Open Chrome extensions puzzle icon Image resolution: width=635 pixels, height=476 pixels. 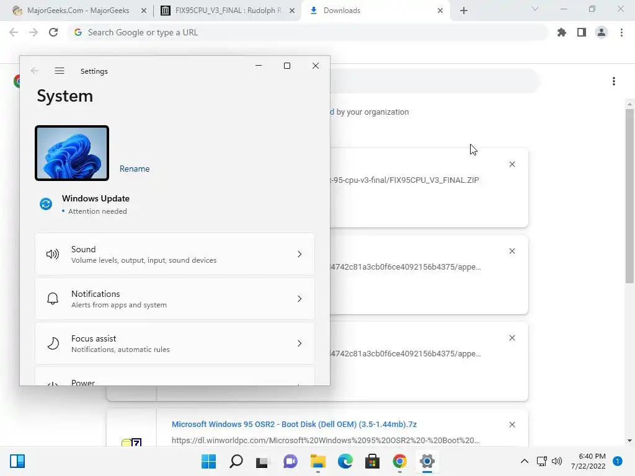click(562, 32)
